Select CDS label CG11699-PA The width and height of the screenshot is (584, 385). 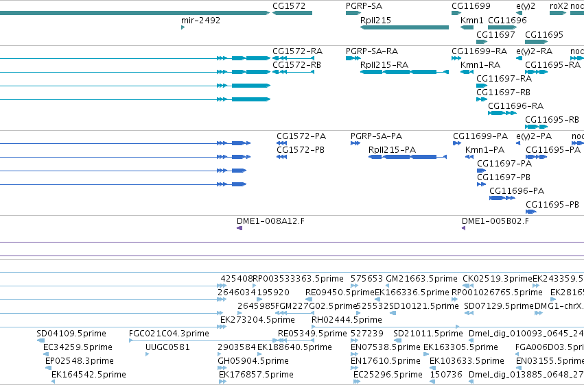[480, 136]
